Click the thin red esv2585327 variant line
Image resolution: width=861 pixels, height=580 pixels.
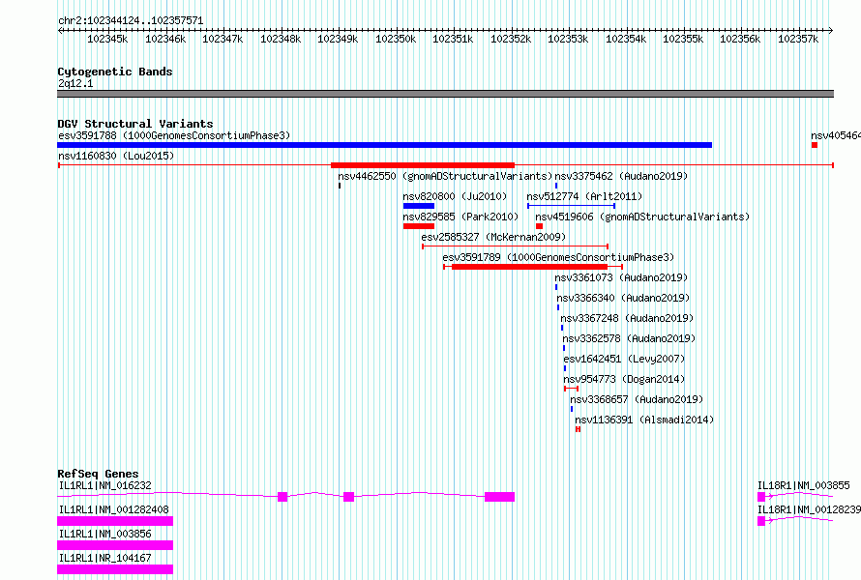(515, 246)
